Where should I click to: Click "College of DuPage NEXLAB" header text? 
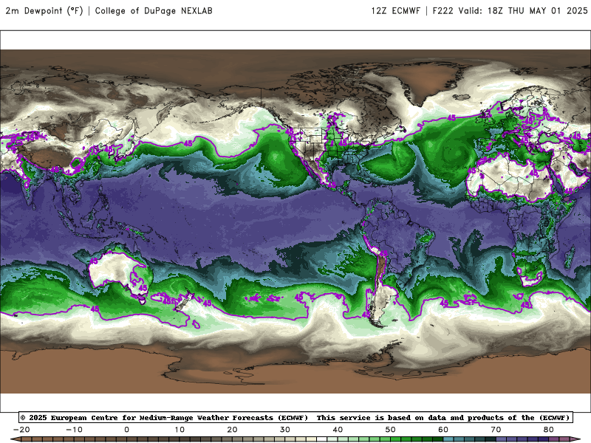point(154,10)
